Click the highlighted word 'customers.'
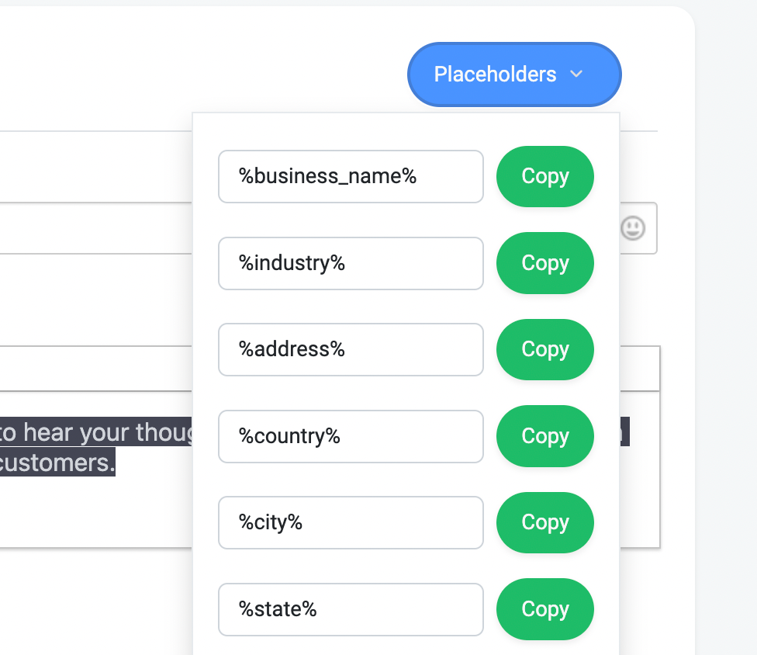This screenshot has width=757, height=655. 57,463
